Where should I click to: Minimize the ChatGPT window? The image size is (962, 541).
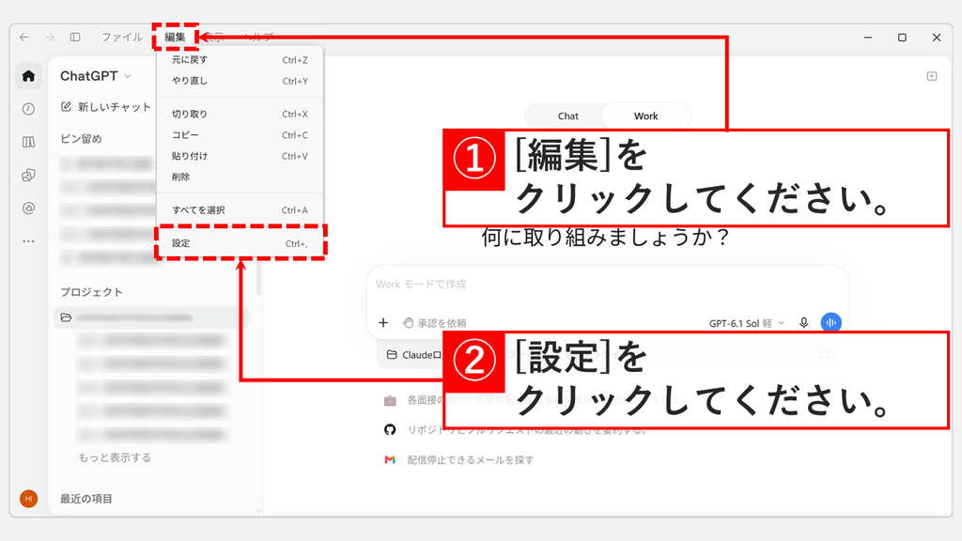point(867,38)
